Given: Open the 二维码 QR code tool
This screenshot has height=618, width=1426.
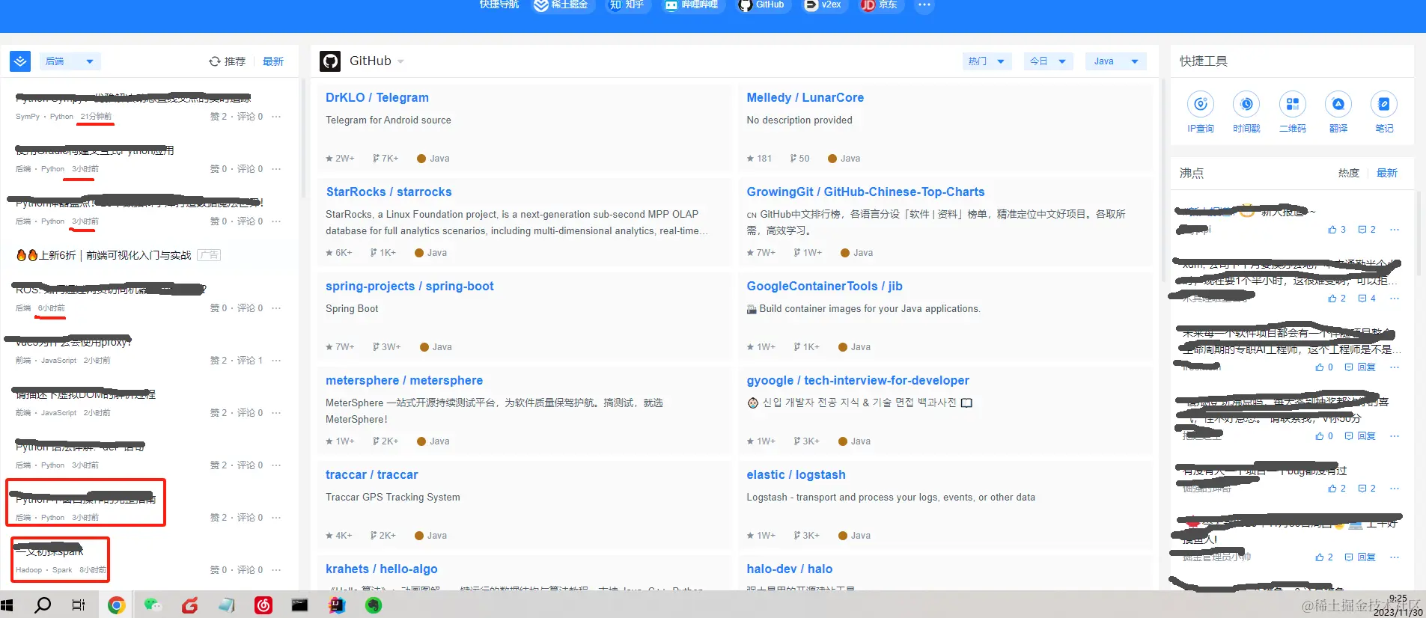Looking at the screenshot, I should 1293,112.
